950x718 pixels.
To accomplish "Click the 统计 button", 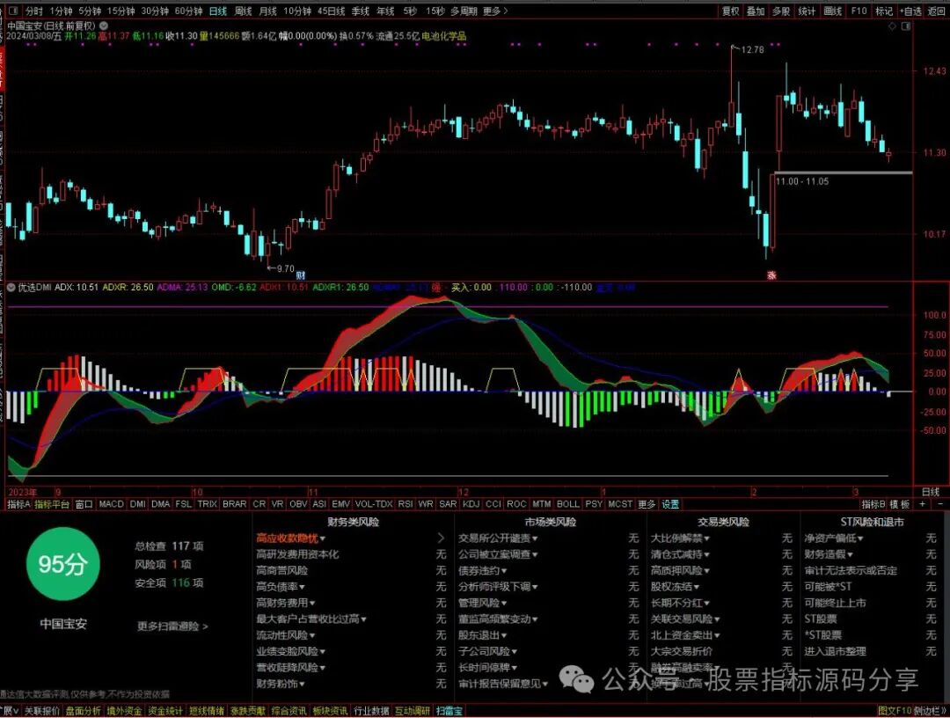I will 807,11.
